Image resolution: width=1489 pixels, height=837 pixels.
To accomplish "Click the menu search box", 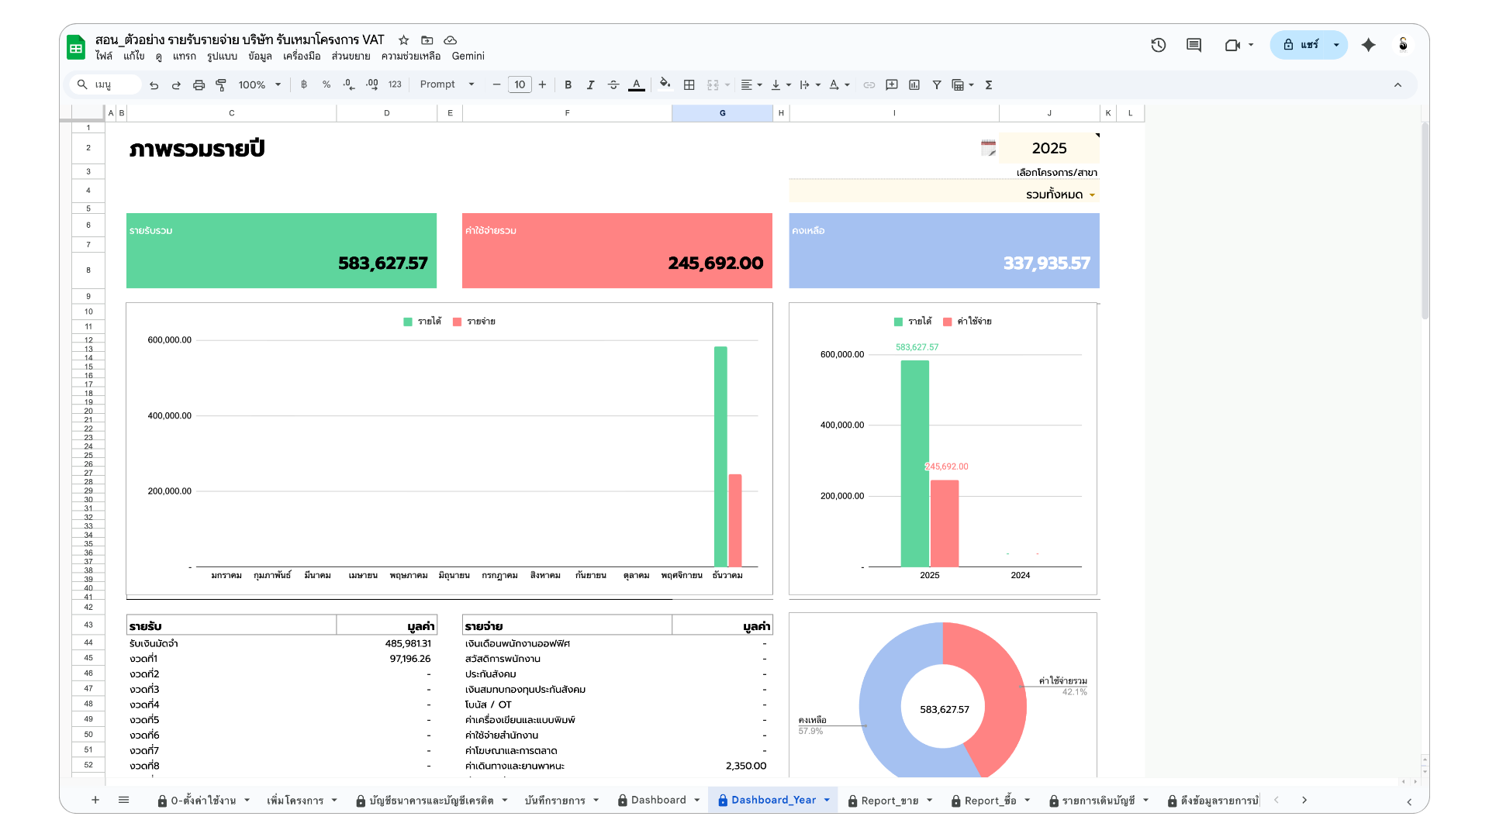I will [105, 84].
